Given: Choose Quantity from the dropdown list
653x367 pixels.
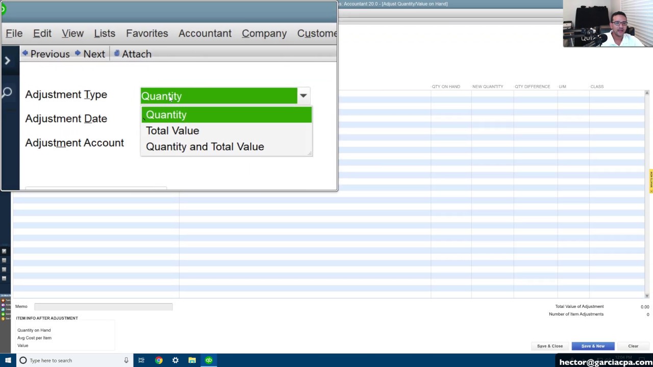Looking at the screenshot, I should (x=227, y=115).
